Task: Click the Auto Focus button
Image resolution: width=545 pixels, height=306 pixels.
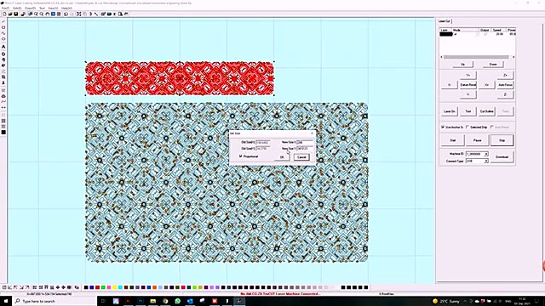Action: [x=505, y=85]
